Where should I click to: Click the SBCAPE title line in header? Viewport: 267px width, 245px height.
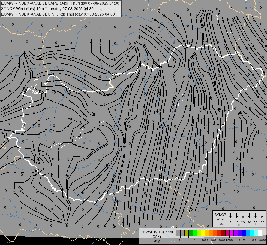point(60,3)
